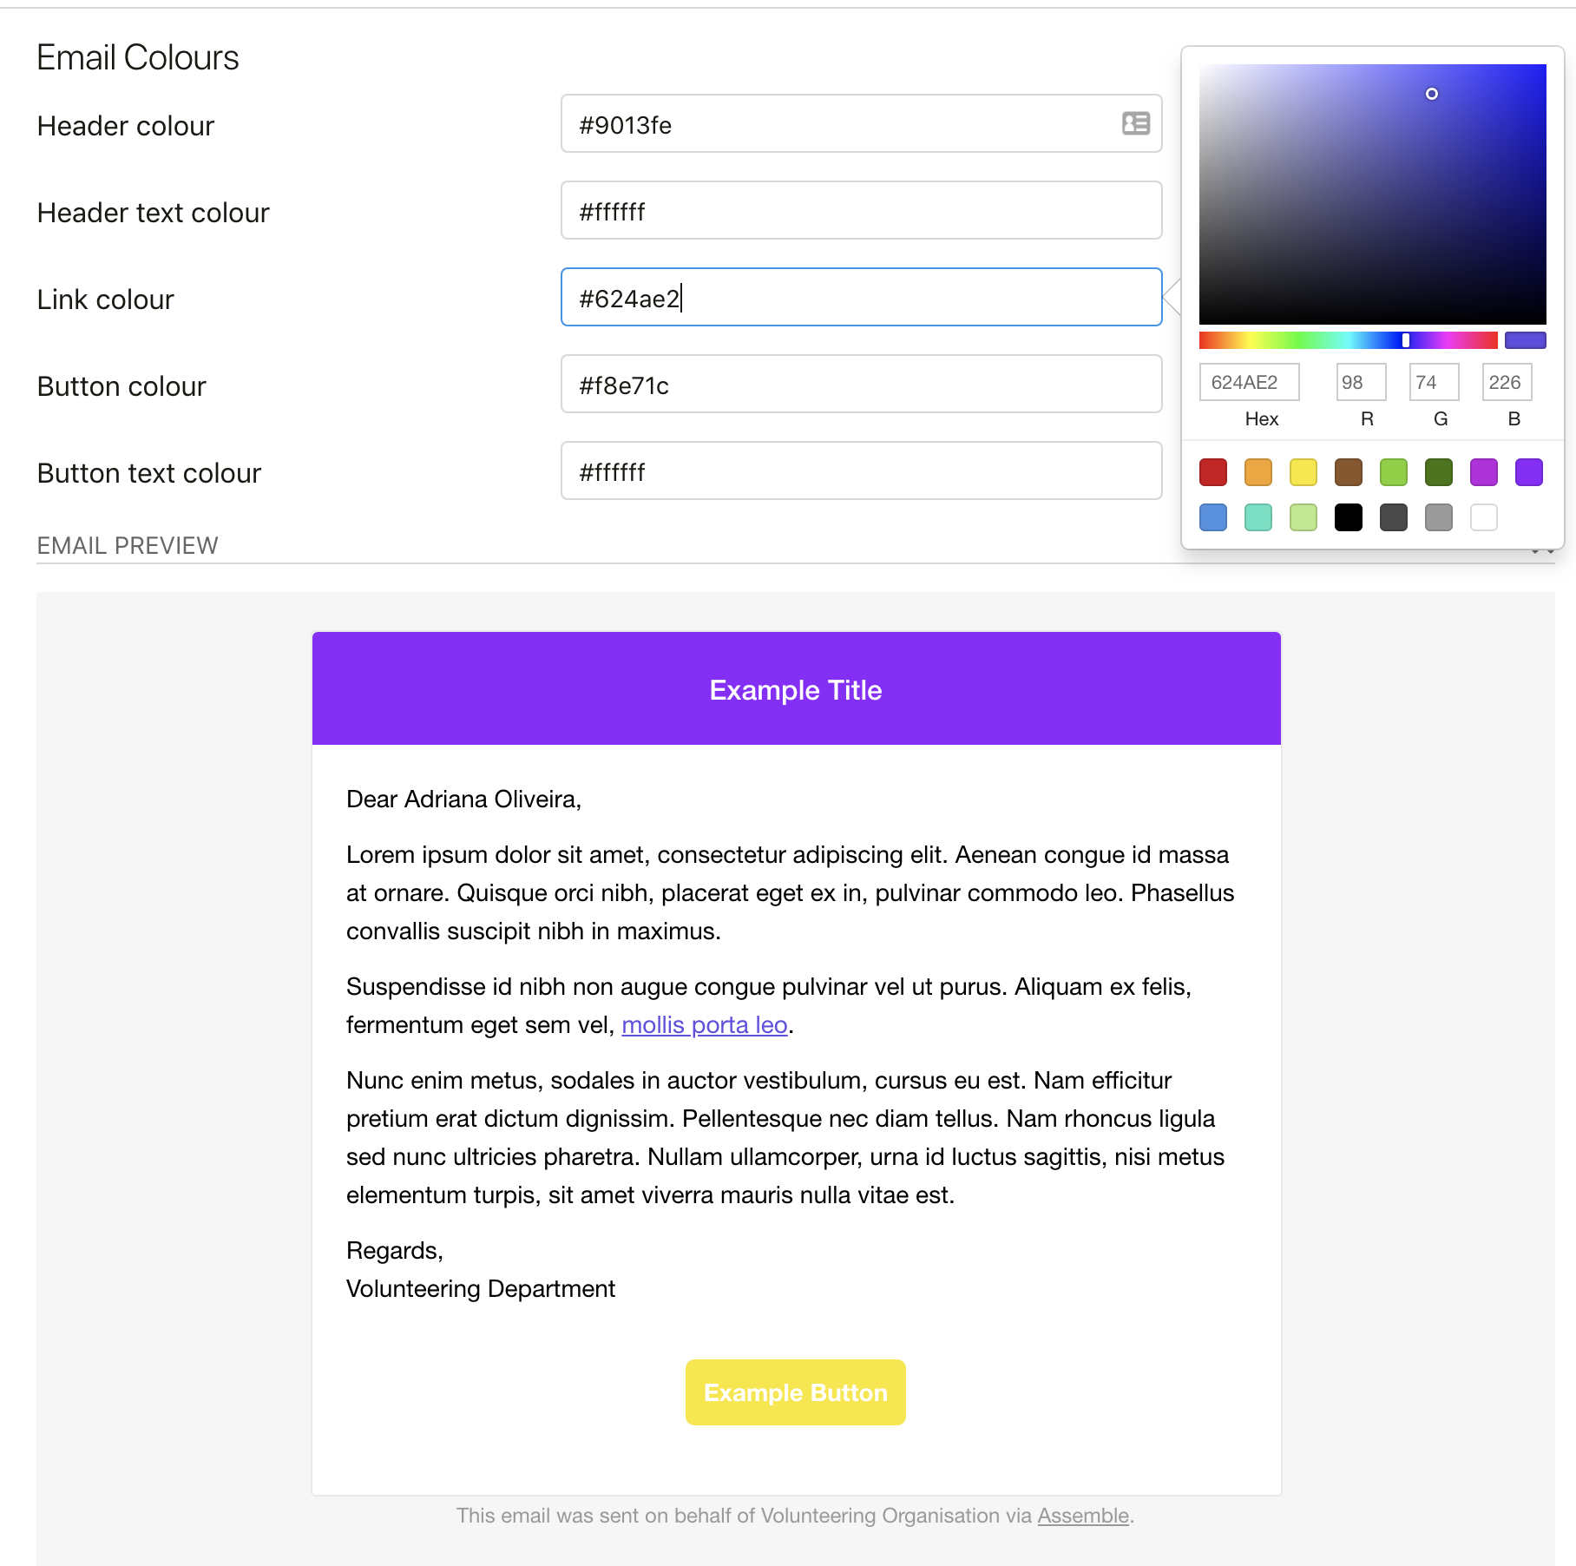Screen dimensions: 1576x1566
Task: Click the B value input box
Action: click(x=1507, y=382)
